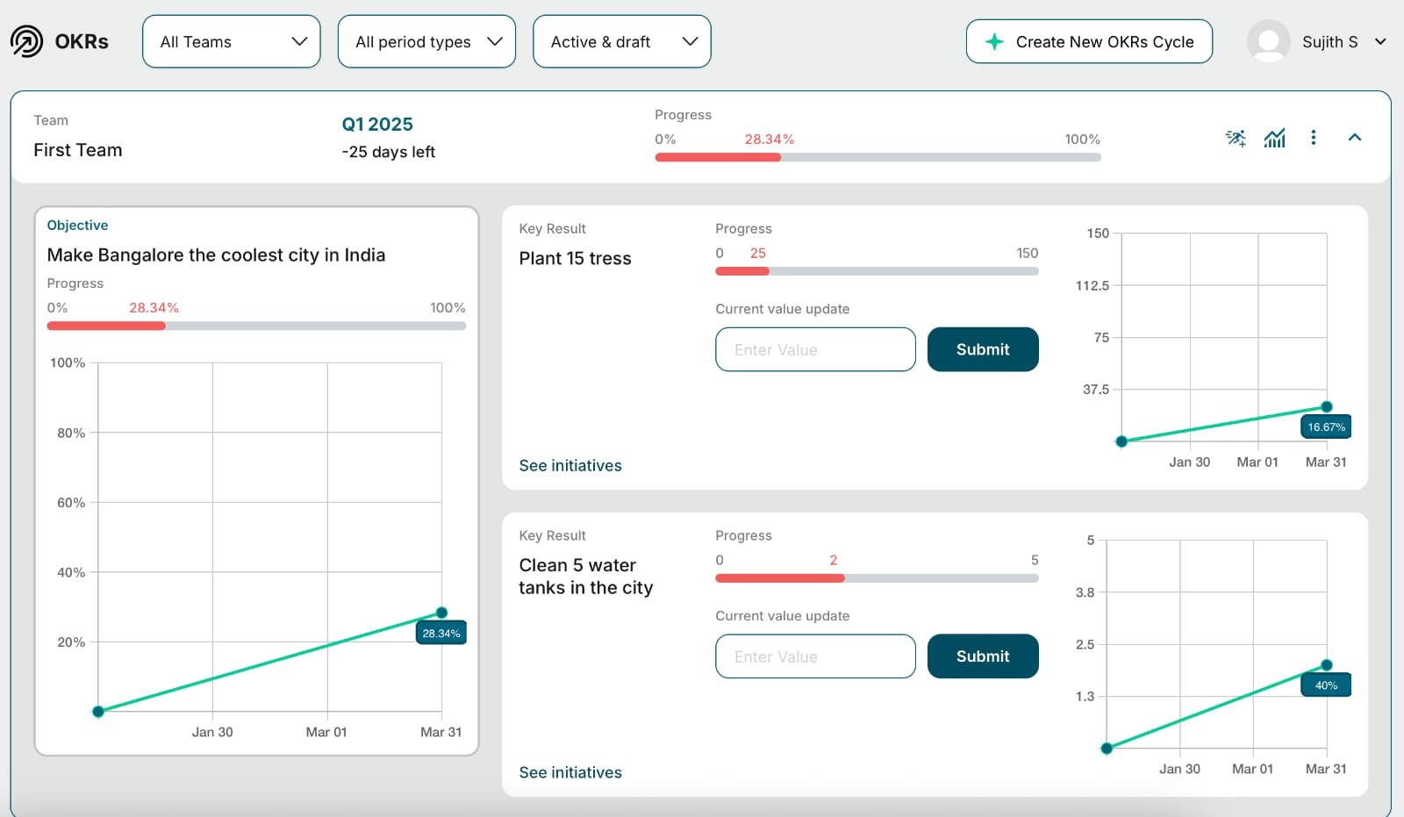Open the three-dot menu on team header
Screen dimensions: 1404x817
pyautogui.click(x=1314, y=138)
